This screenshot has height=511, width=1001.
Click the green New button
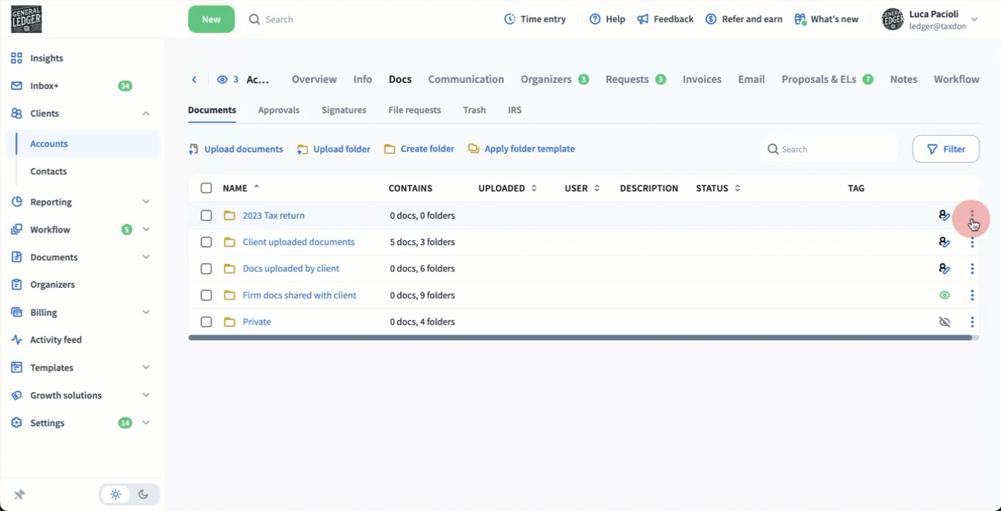(x=211, y=19)
